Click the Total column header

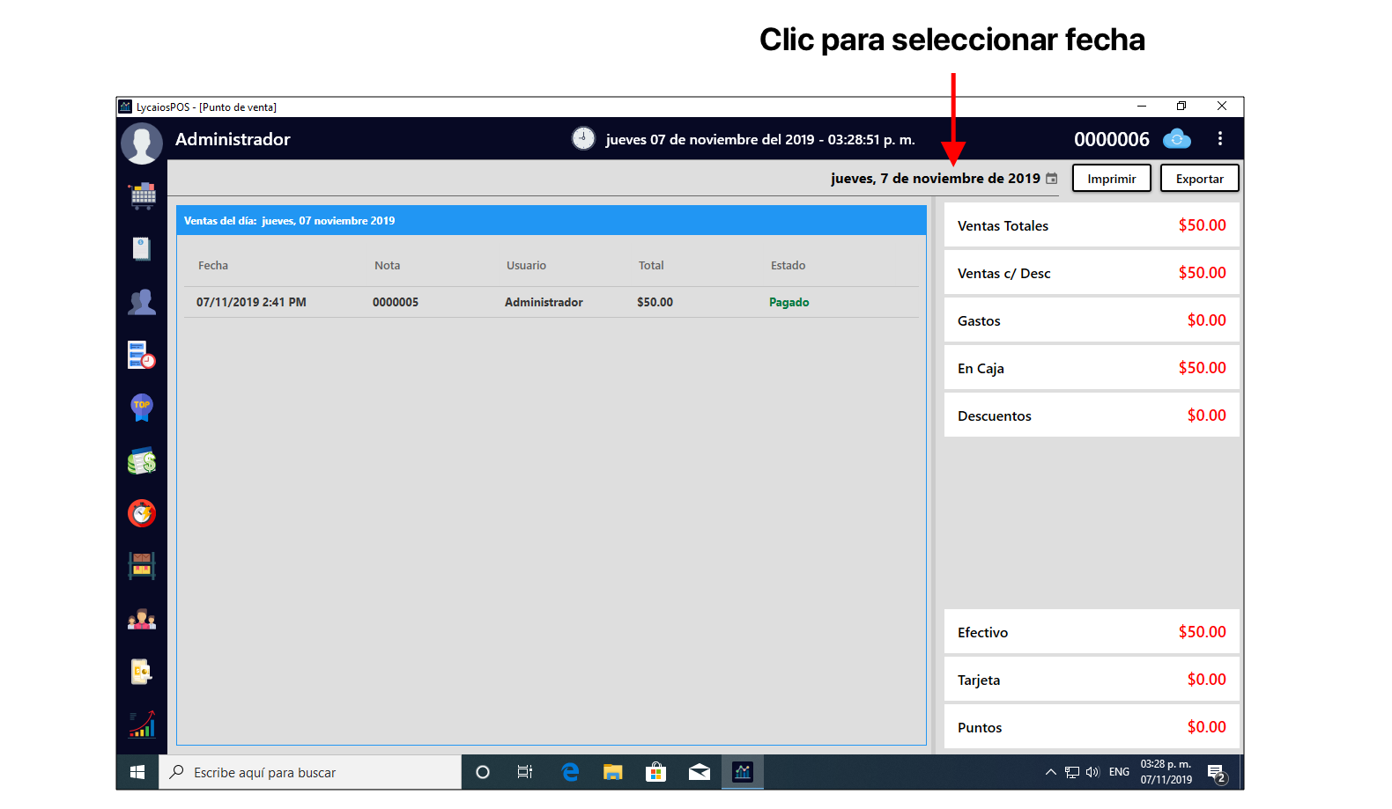pyautogui.click(x=652, y=265)
